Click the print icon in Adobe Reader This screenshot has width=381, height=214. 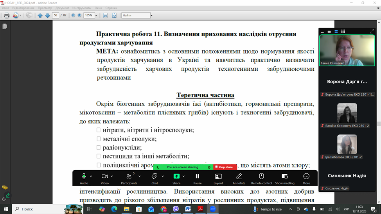[x=6, y=16]
